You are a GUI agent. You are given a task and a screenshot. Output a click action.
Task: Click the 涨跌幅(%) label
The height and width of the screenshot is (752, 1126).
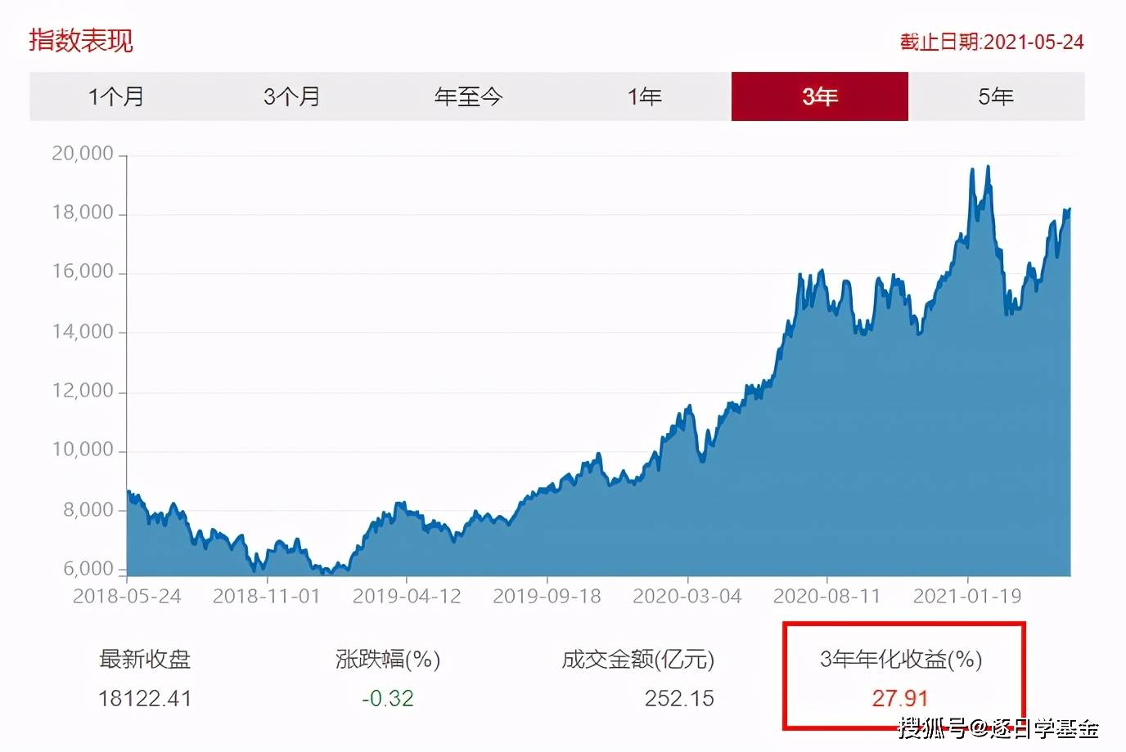388,659
